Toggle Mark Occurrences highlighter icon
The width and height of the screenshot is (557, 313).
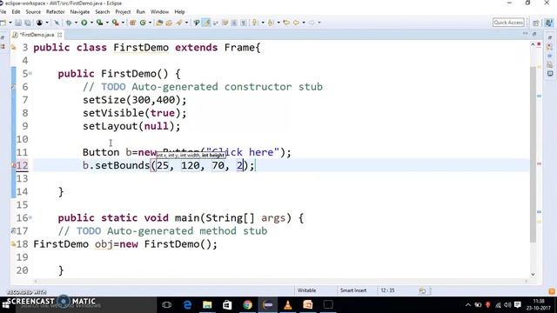206,23
